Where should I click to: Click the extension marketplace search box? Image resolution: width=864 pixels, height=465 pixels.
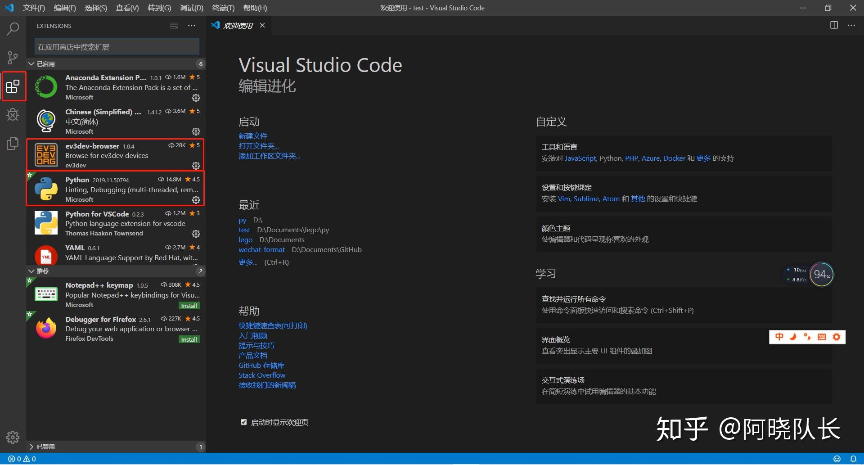click(116, 46)
